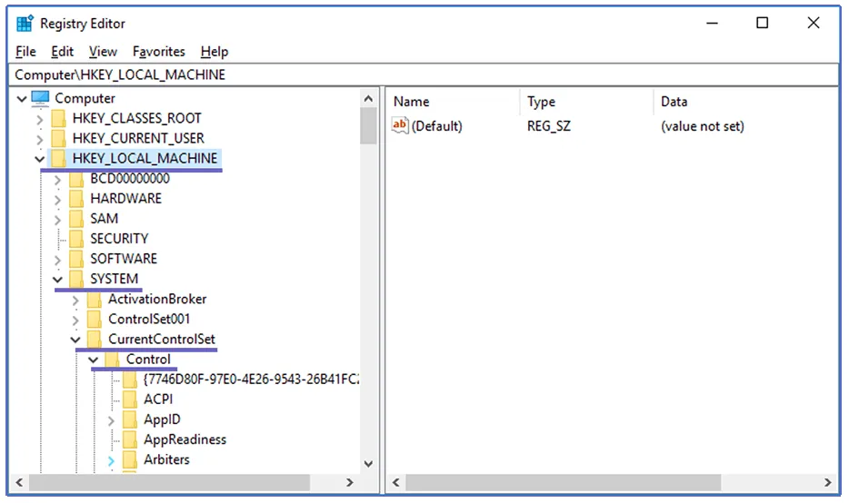Select the (Default) value name
This screenshot has width=849, height=503.
pyautogui.click(x=437, y=126)
